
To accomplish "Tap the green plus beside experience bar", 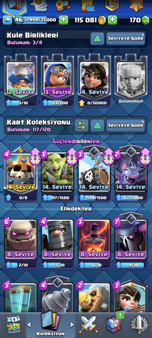I will pos(63,20).
